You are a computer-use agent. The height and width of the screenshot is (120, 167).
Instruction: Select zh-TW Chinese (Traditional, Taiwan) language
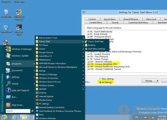pos(104,69)
